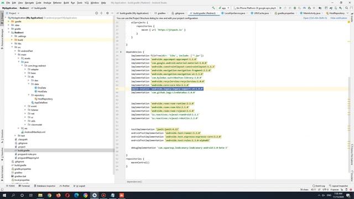This screenshot has width=354, height=199.
Task: Open the Navigate menu
Action: (x=29, y=3)
